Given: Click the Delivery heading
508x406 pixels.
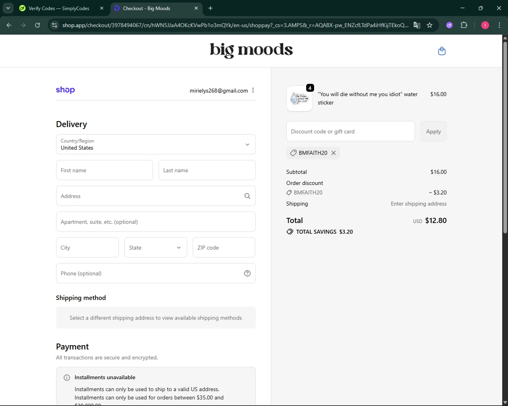Looking at the screenshot, I should pyautogui.click(x=71, y=124).
